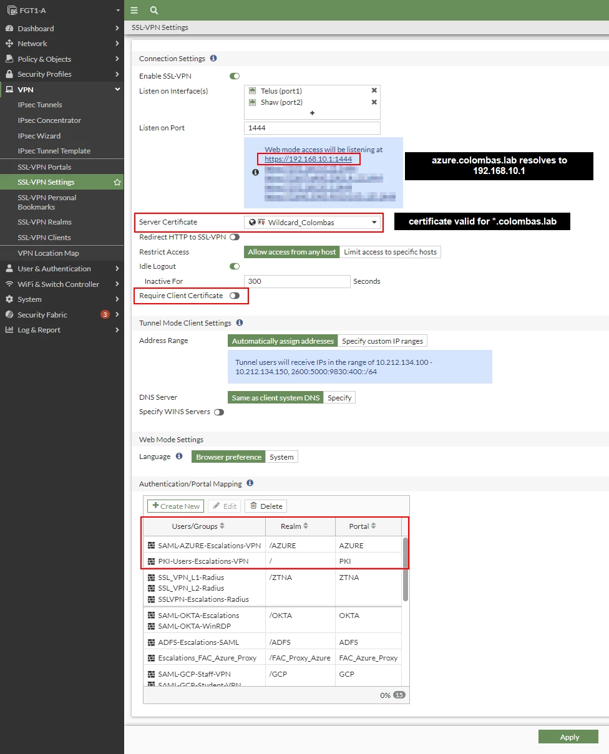Click info icon next to Connection Settings
609x754 pixels.
coord(213,58)
